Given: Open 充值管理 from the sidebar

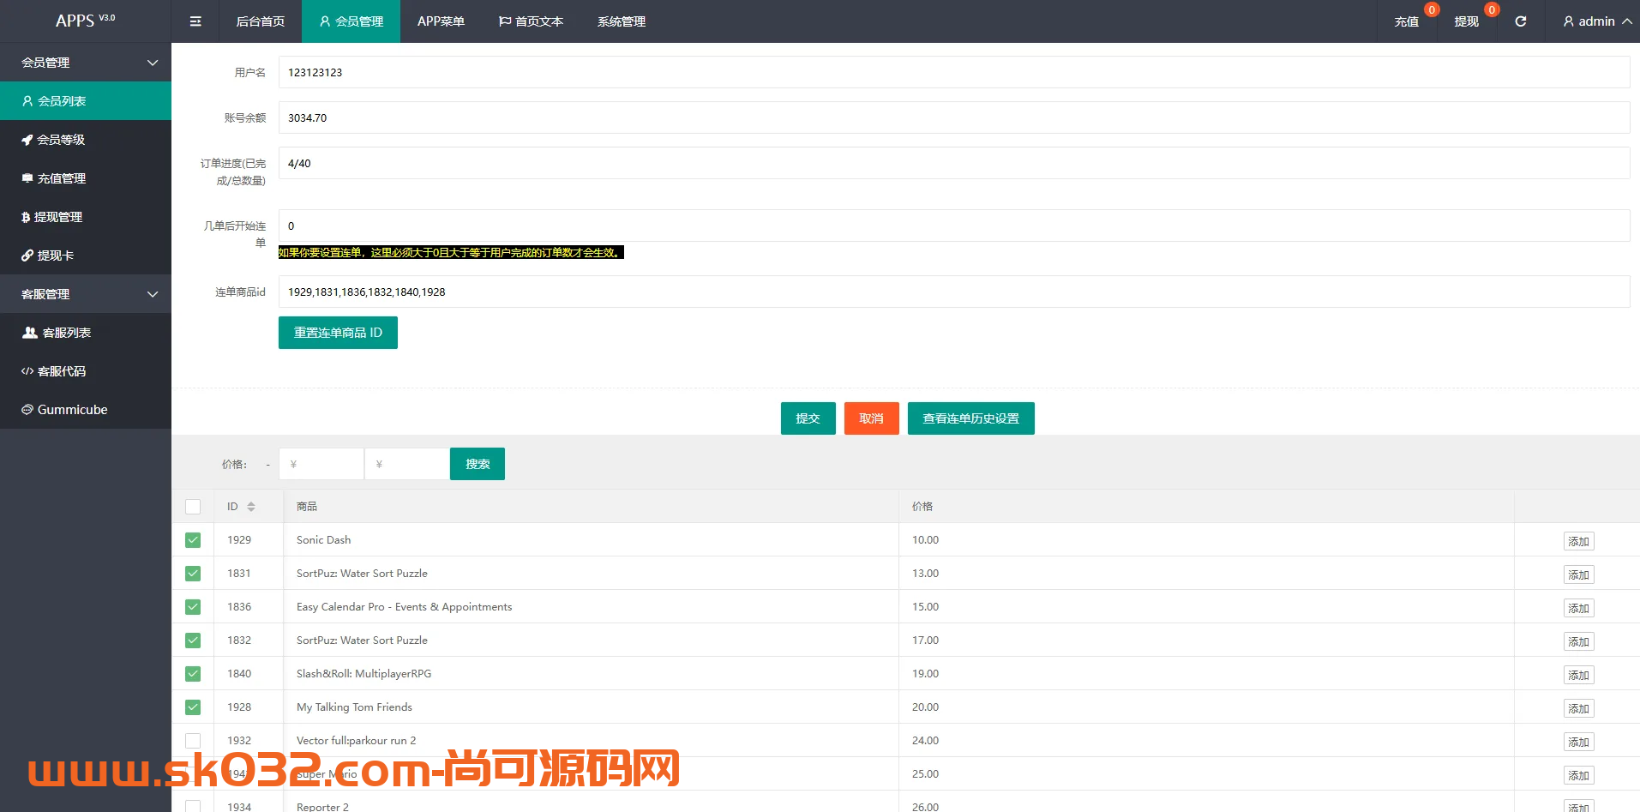Looking at the screenshot, I should (x=60, y=177).
